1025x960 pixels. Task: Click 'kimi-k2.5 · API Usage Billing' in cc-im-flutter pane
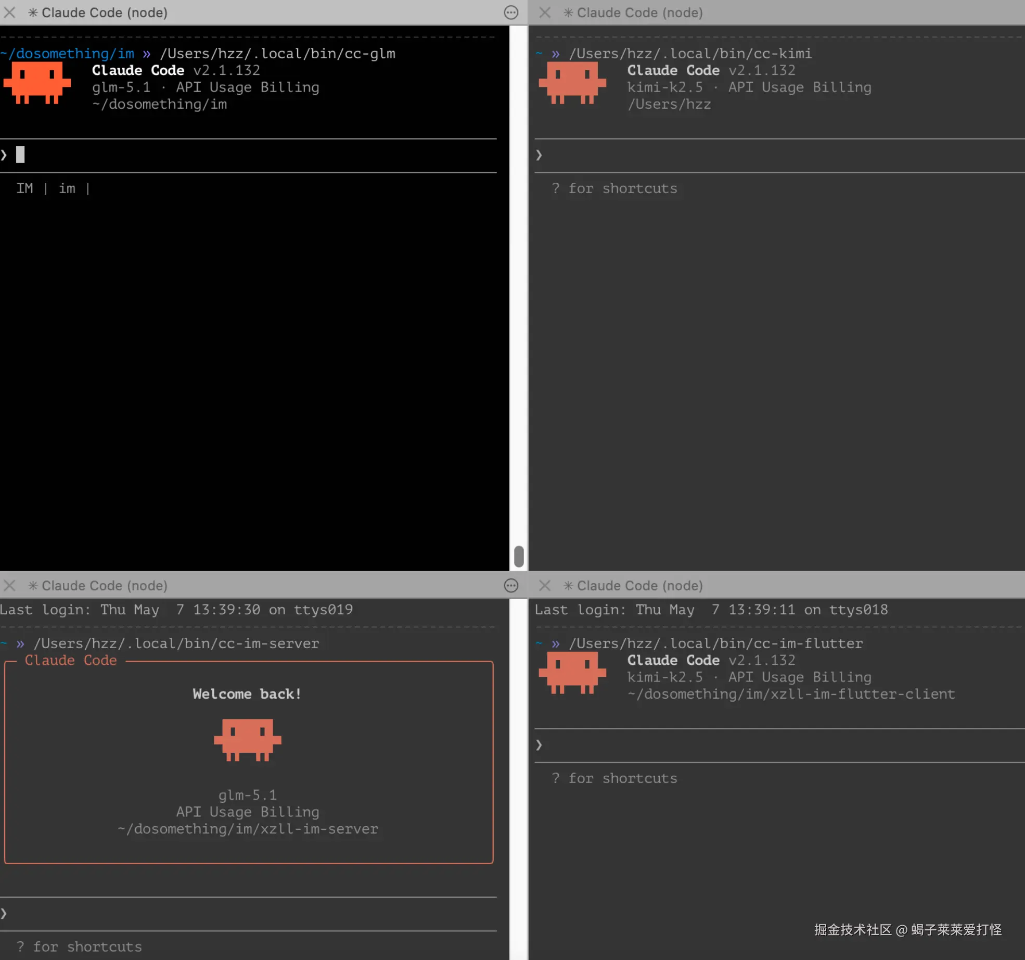[x=749, y=677]
